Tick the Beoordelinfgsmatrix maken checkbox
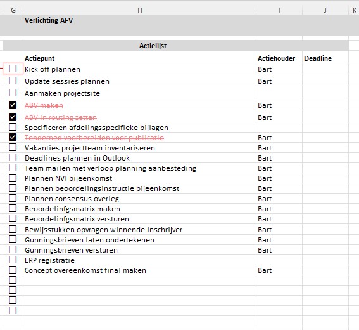Image resolution: width=359 pixels, height=330 pixels. [13, 208]
